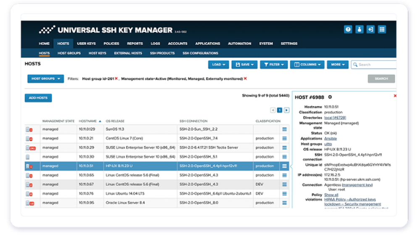Click the SEARCH button
The width and height of the screenshot is (420, 235).
pos(381,79)
